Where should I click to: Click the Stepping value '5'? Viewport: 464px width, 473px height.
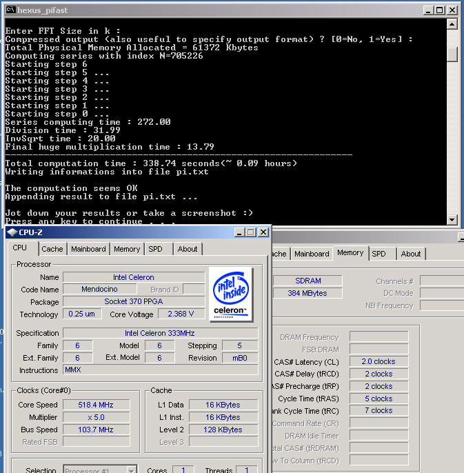(x=239, y=345)
